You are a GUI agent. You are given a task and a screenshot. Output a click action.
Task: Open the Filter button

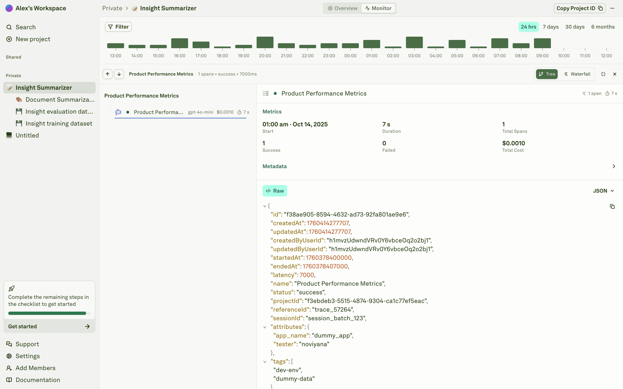click(x=118, y=27)
